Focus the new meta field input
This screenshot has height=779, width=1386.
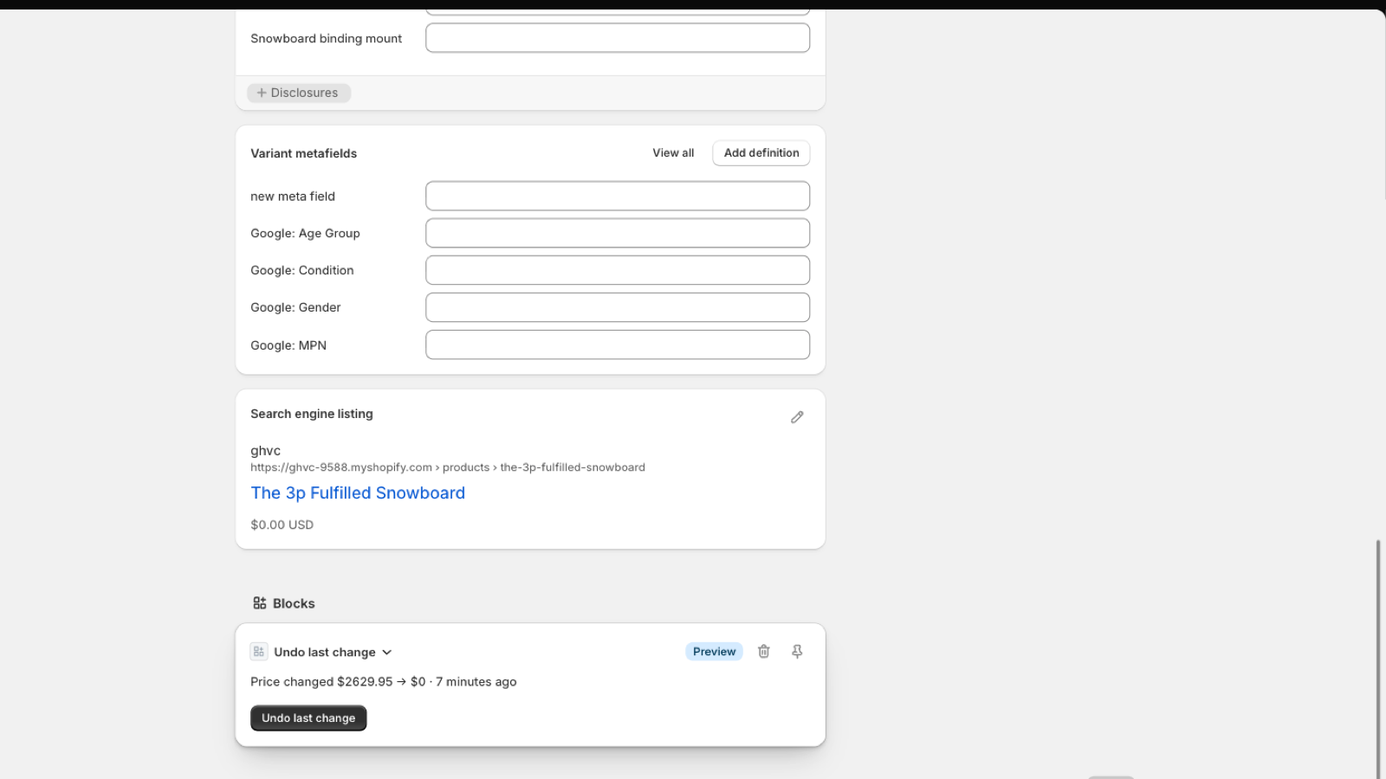tap(618, 196)
